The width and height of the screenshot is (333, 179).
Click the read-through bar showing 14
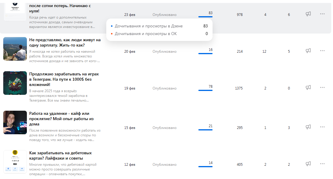(205, 167)
